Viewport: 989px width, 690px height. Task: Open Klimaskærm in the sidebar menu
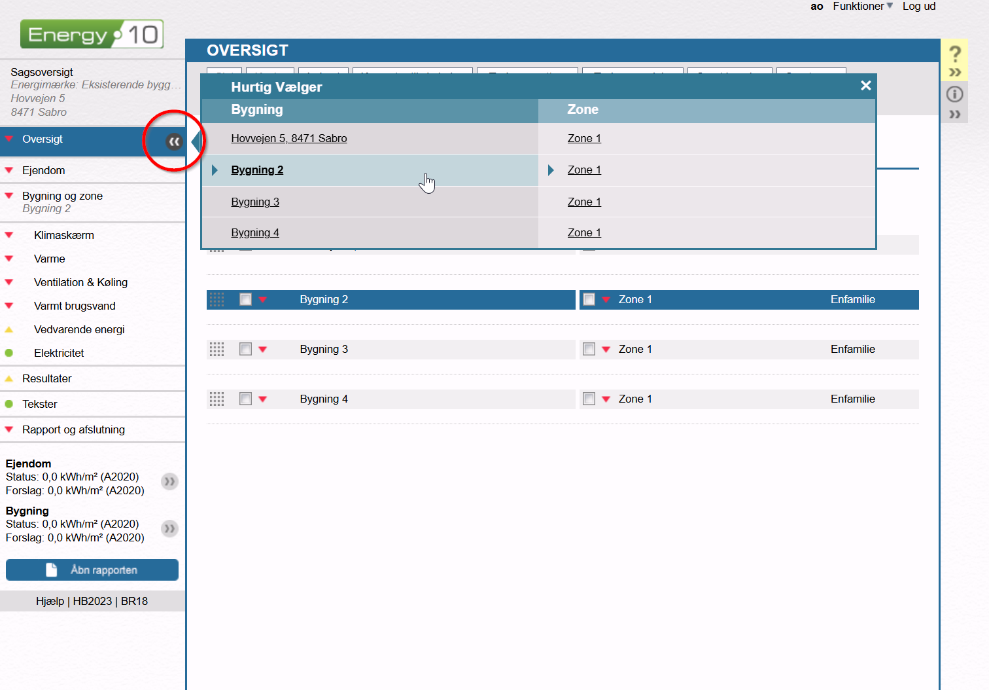64,235
